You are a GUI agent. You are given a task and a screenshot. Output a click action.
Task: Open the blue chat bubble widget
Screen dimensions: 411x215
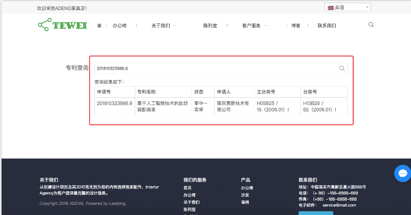coord(403,174)
